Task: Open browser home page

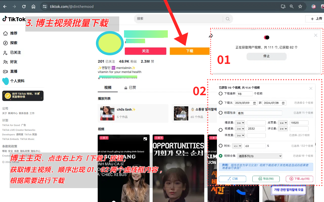Action: [x=33, y=7]
